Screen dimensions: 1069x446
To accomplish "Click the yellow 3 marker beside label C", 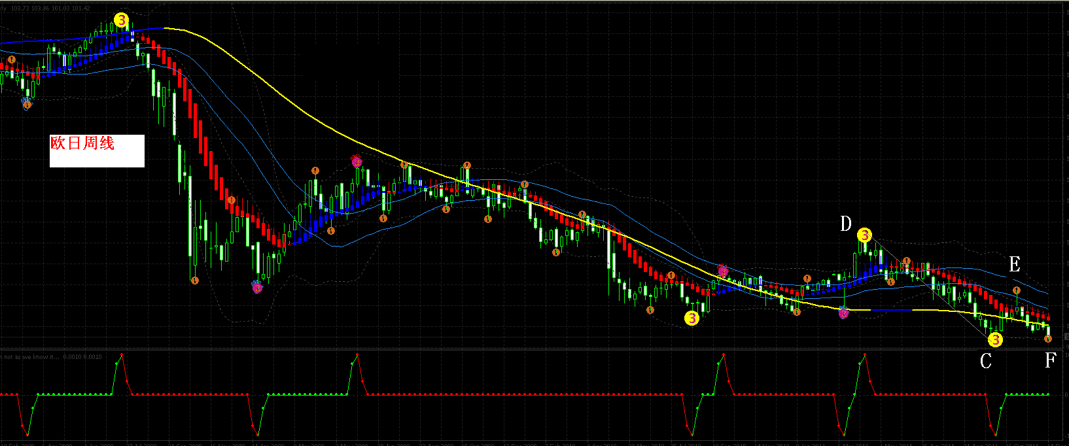I will click(x=994, y=340).
